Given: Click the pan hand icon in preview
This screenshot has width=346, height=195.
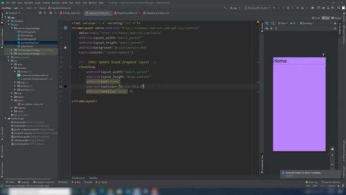Looking at the screenshot, I should click(x=332, y=149).
